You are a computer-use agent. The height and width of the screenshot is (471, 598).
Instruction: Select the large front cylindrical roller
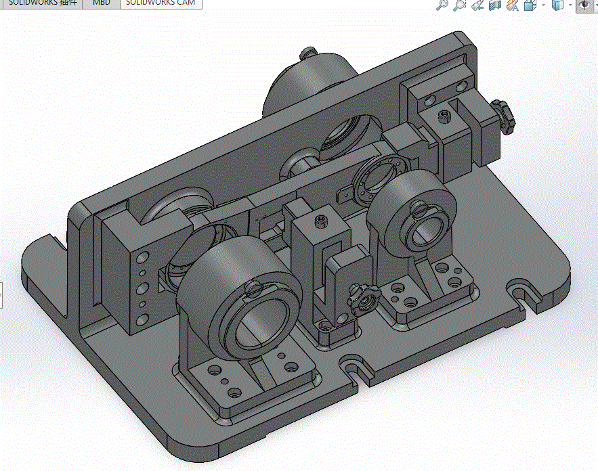(238, 297)
